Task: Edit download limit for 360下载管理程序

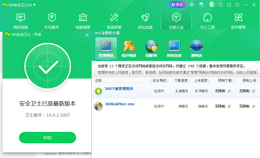Action: [x=229, y=91]
